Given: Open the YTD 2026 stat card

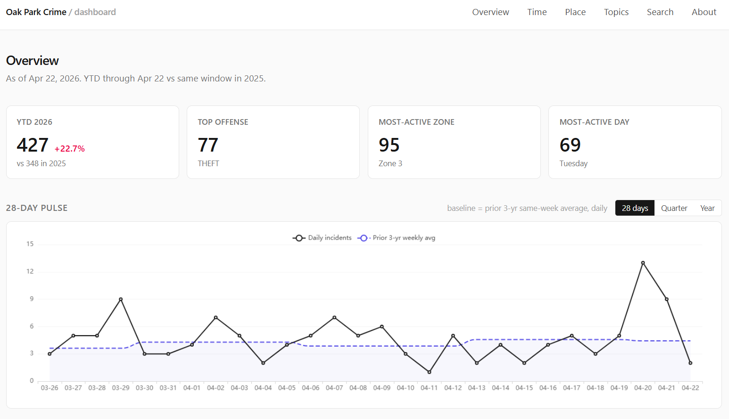Looking at the screenshot, I should coord(92,142).
